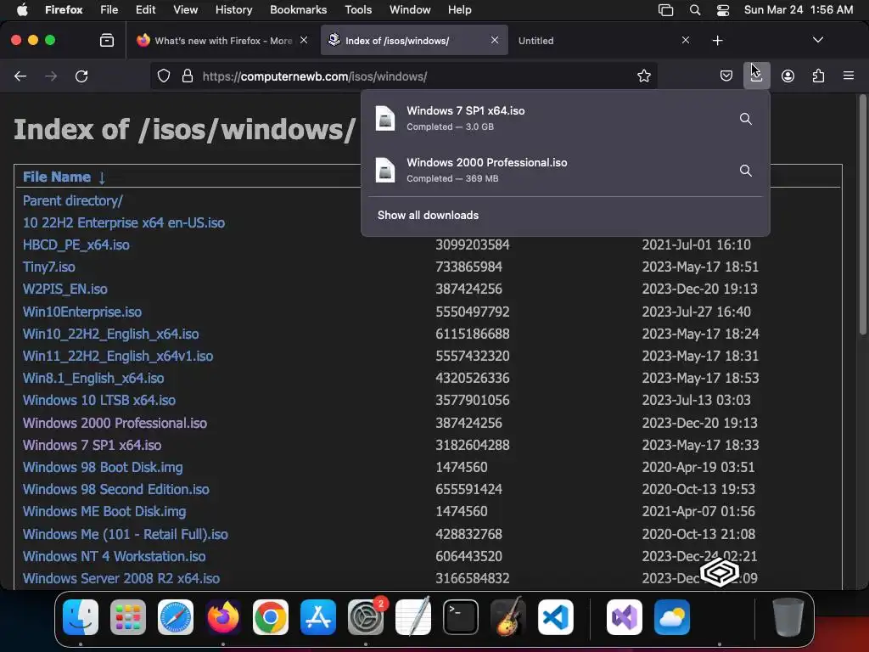The height and width of the screenshot is (652, 869).
Task: Click the page vertical scrollbar
Action: [x=862, y=215]
